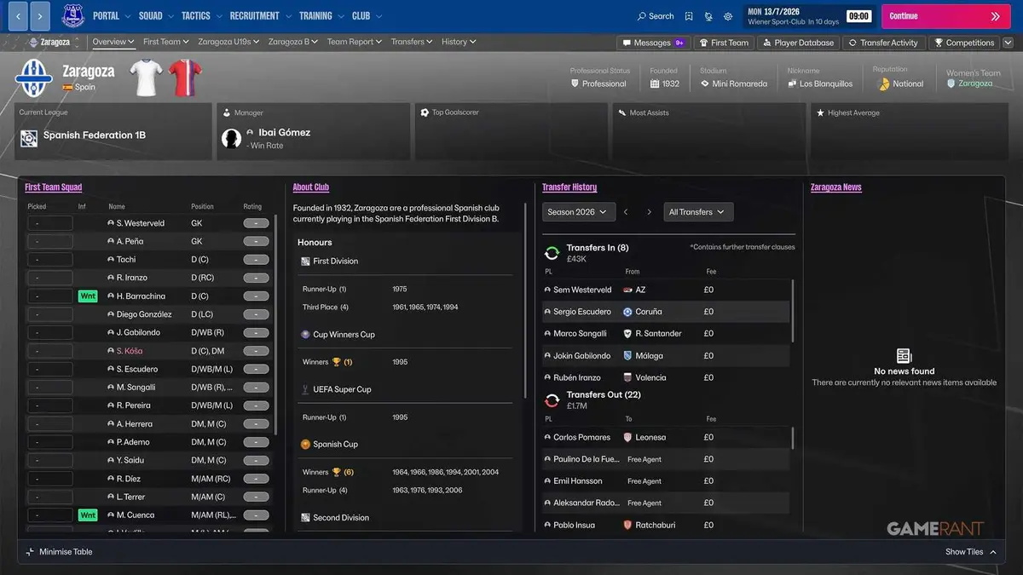Open the Squad menu

[x=156, y=16]
